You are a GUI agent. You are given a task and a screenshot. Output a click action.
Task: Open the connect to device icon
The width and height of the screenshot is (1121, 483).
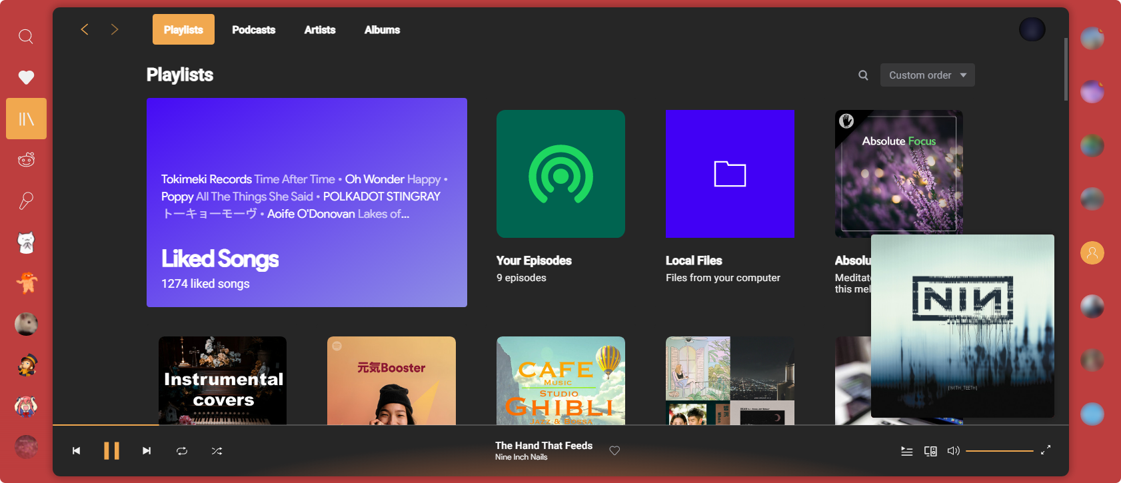tap(930, 451)
